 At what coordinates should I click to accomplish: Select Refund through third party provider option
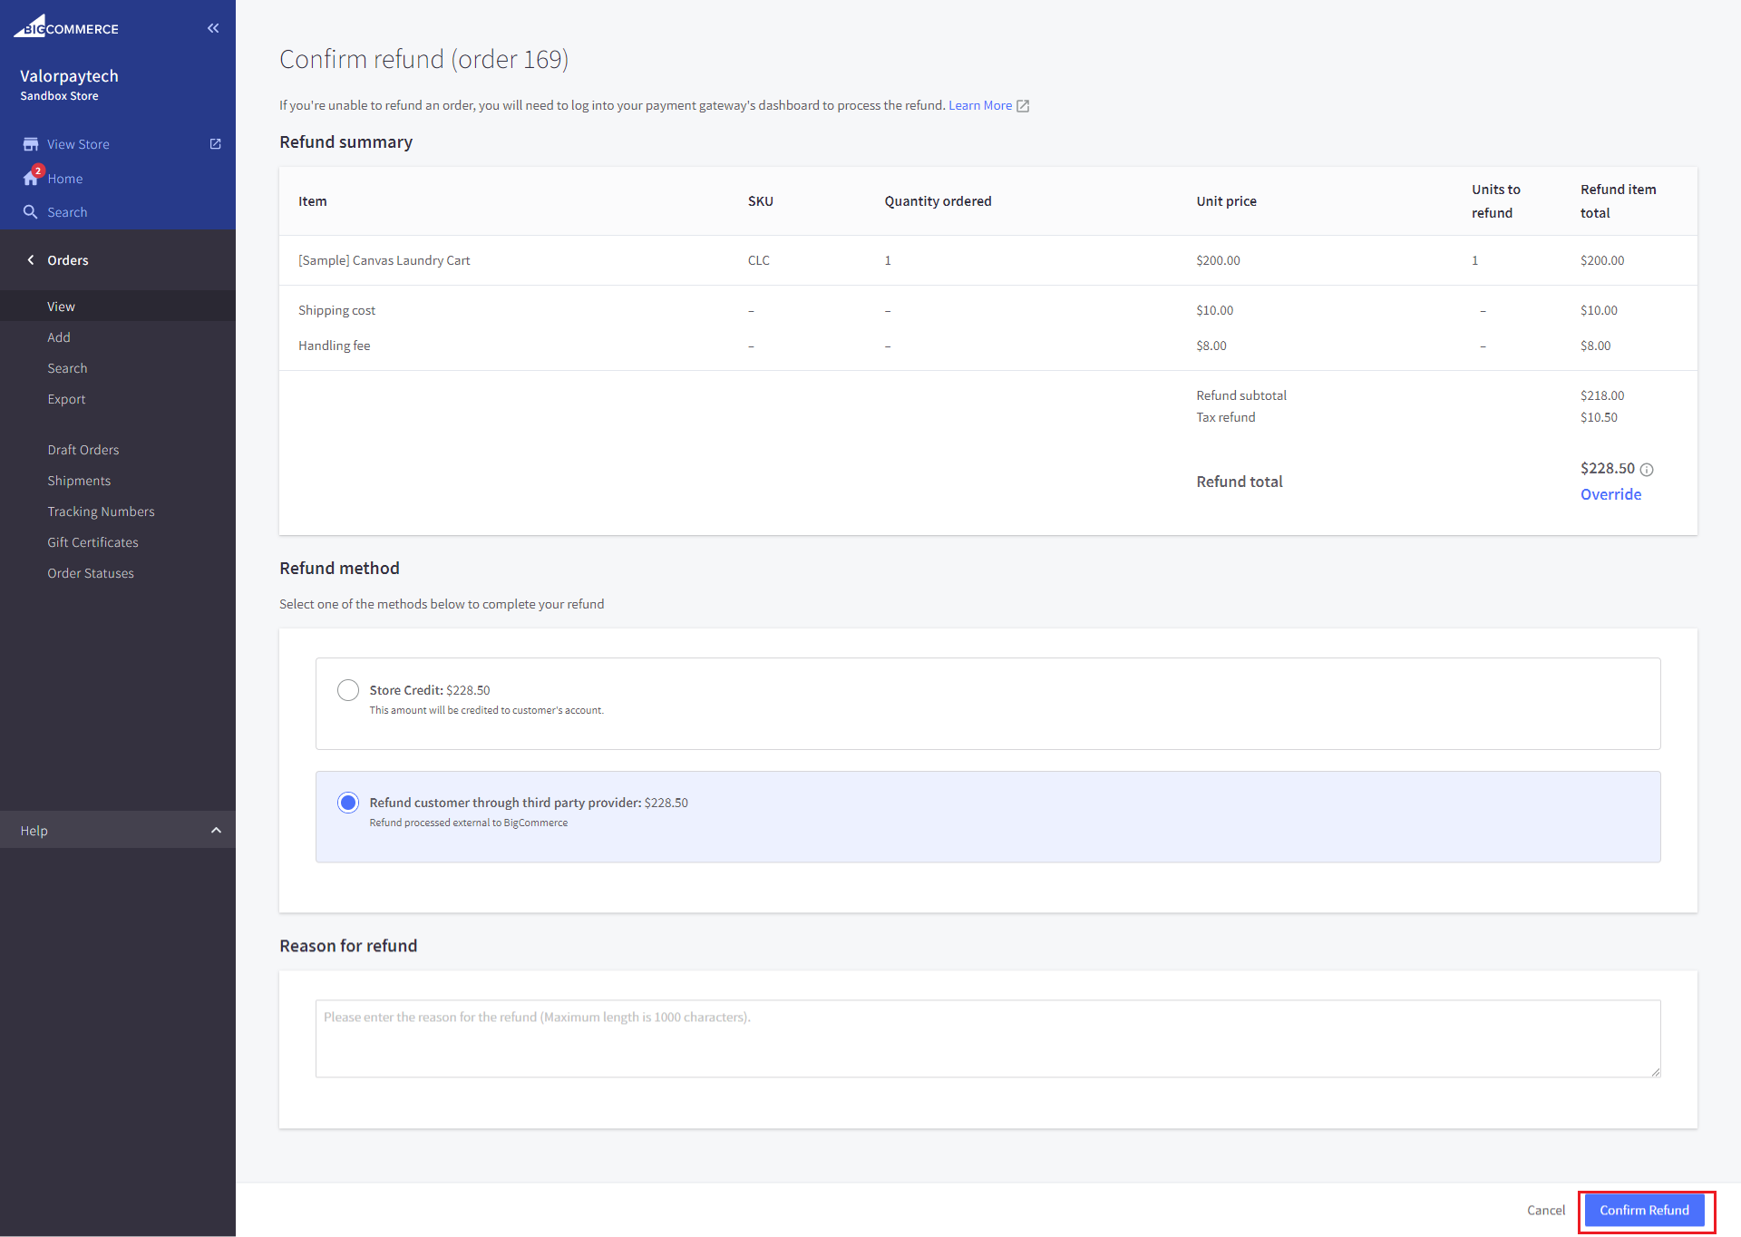(348, 803)
